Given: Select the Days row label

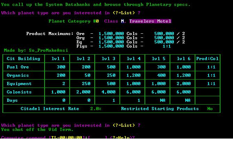Looking at the screenshot, I should click(12, 100).
